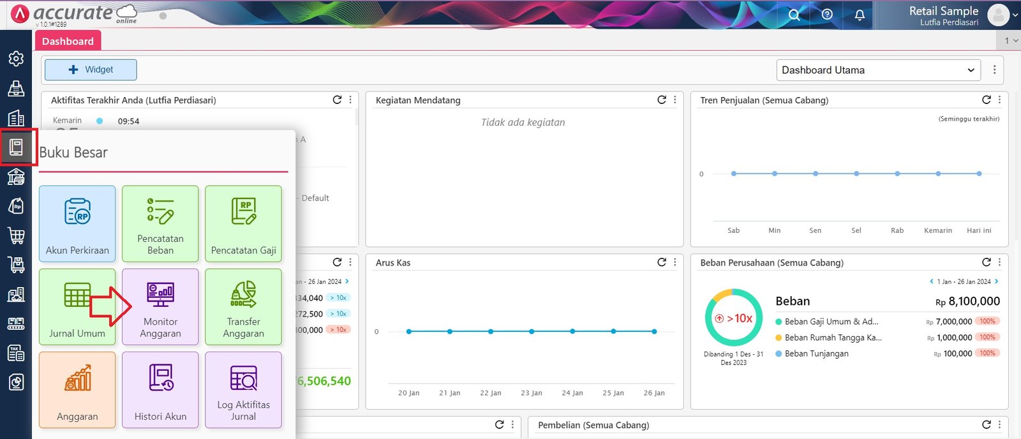Open Pencatatan Beban tile
Screen dimensions: 1021x439
click(x=160, y=223)
